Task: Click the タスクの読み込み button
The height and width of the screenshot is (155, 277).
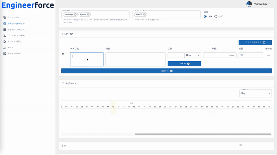Action: [x=255, y=42]
